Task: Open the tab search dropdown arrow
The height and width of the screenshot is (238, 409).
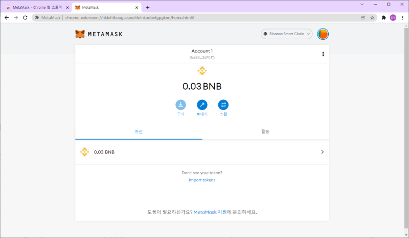Action: pos(362,5)
